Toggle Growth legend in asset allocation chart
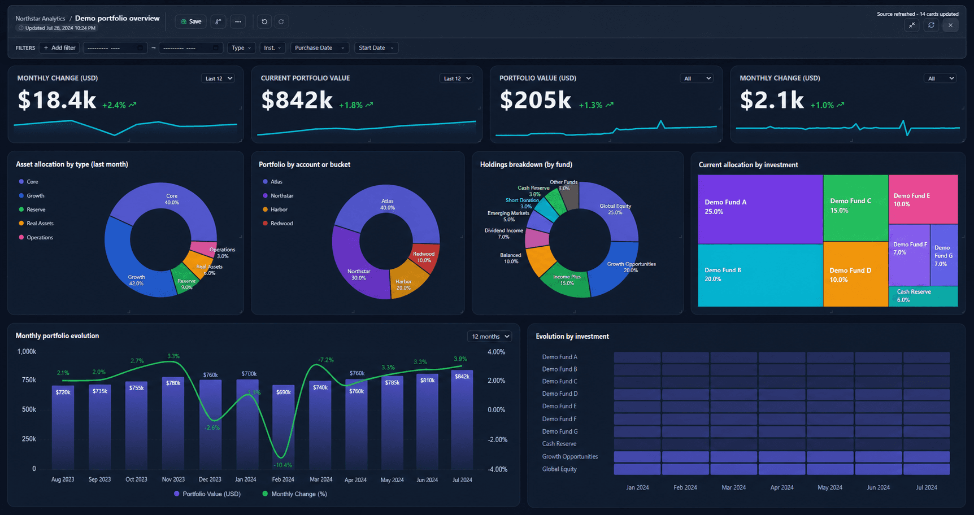 pos(32,195)
